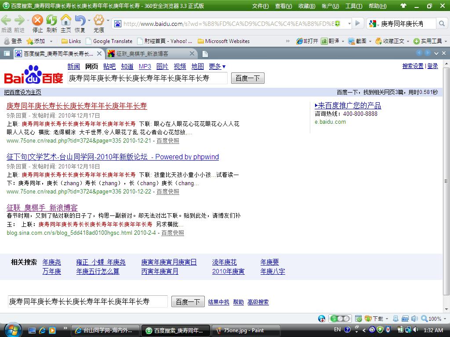Click the 搜索设置 link
The image size is (450, 337).
point(413,66)
